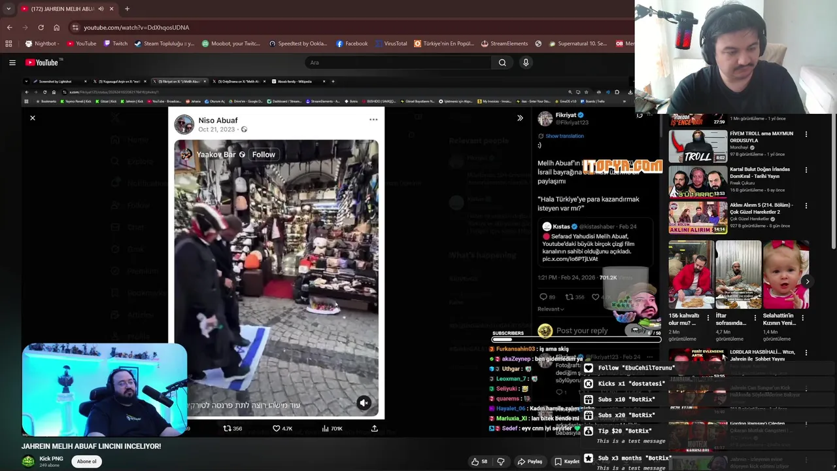Viewport: 837px width, 471px height.
Task: Collapse the side panel with double-chevron
Action: [520, 118]
